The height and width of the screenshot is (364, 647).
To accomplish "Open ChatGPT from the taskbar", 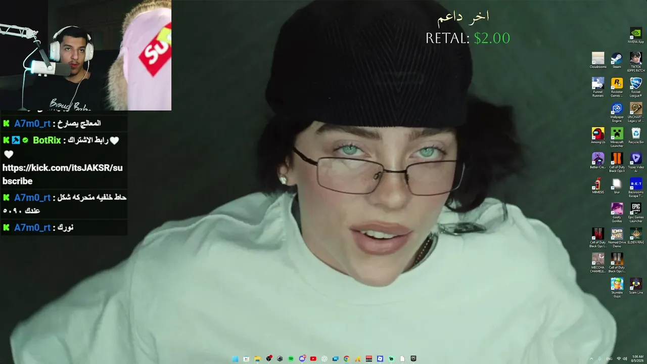I will [324, 359].
